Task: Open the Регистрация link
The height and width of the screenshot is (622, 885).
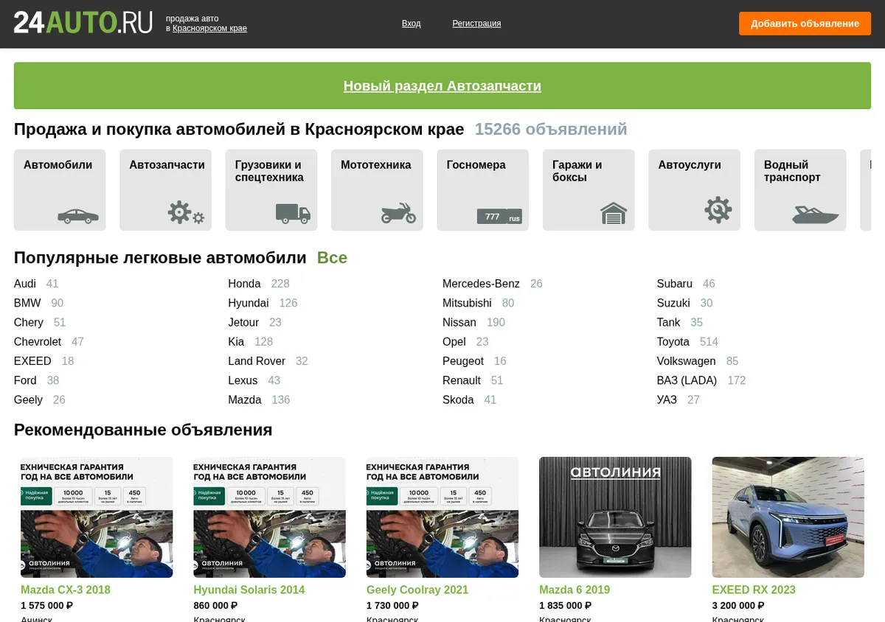Action: pos(476,24)
